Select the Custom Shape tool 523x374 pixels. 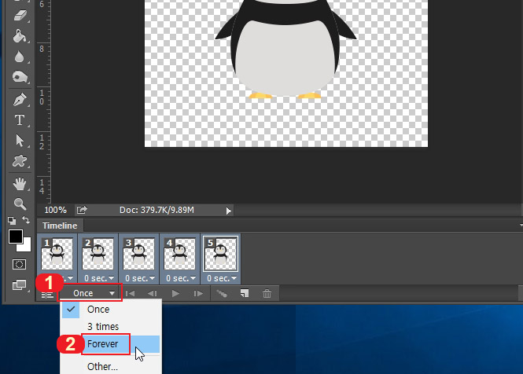[20, 161]
